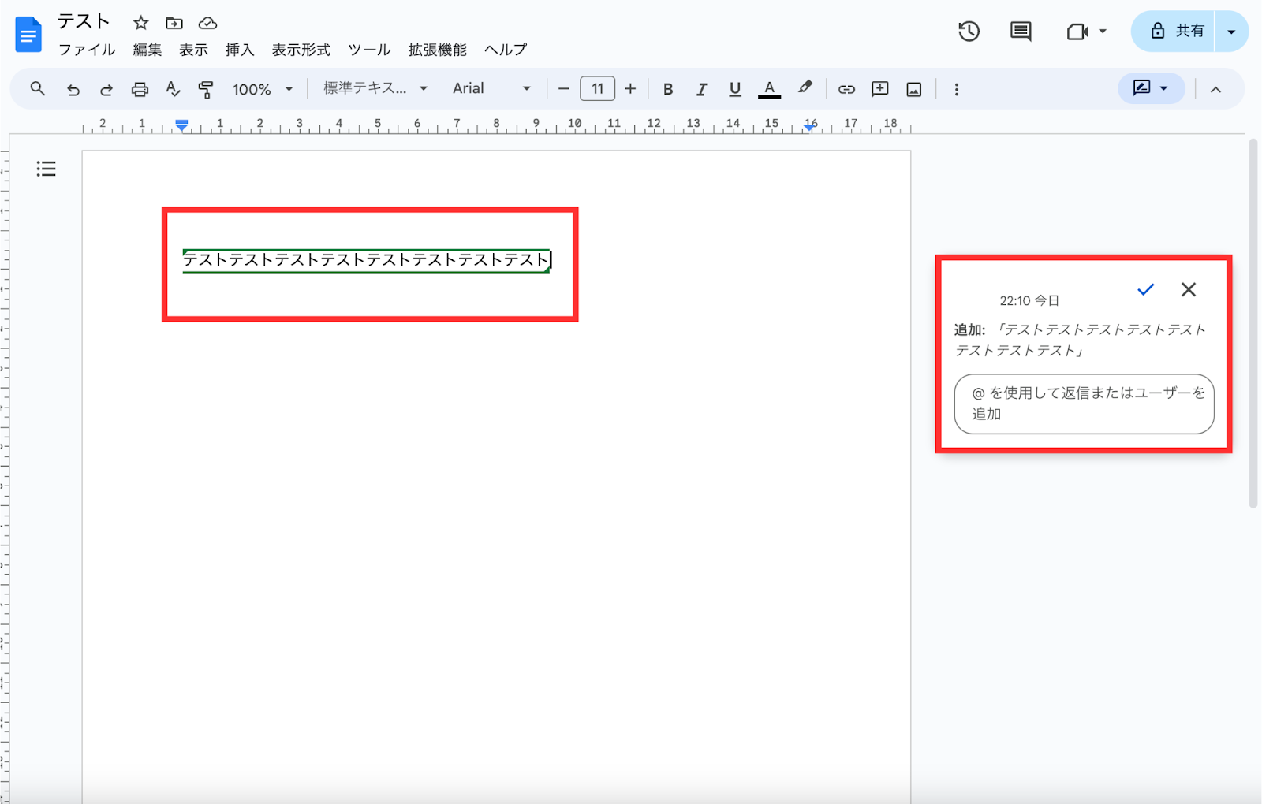
Task: Click the search magnifier icon
Action: tap(37, 89)
